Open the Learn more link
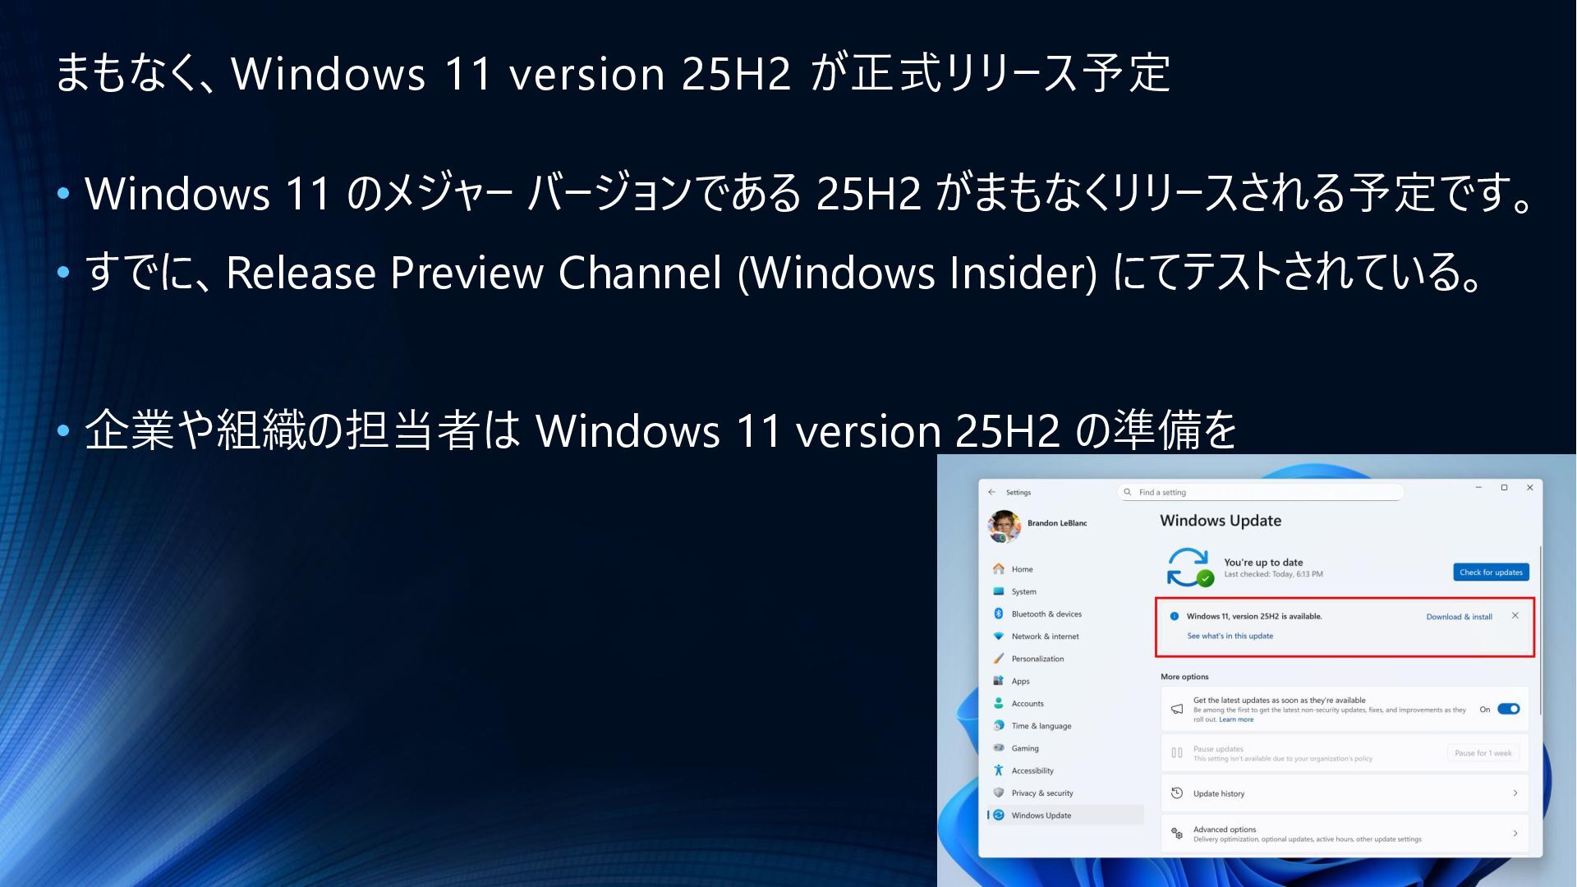The height and width of the screenshot is (887, 1577). [1236, 720]
